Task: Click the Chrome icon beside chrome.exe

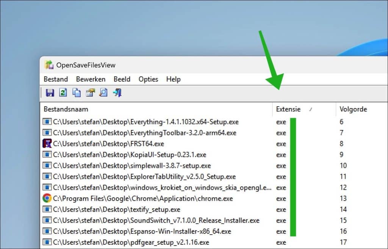Action: pos(47,198)
